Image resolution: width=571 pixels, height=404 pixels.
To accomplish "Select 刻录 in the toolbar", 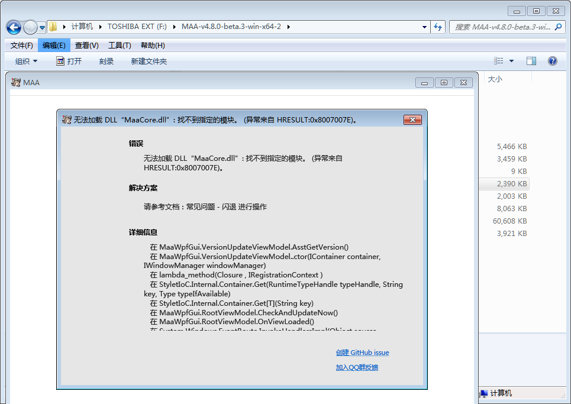I will coord(106,60).
